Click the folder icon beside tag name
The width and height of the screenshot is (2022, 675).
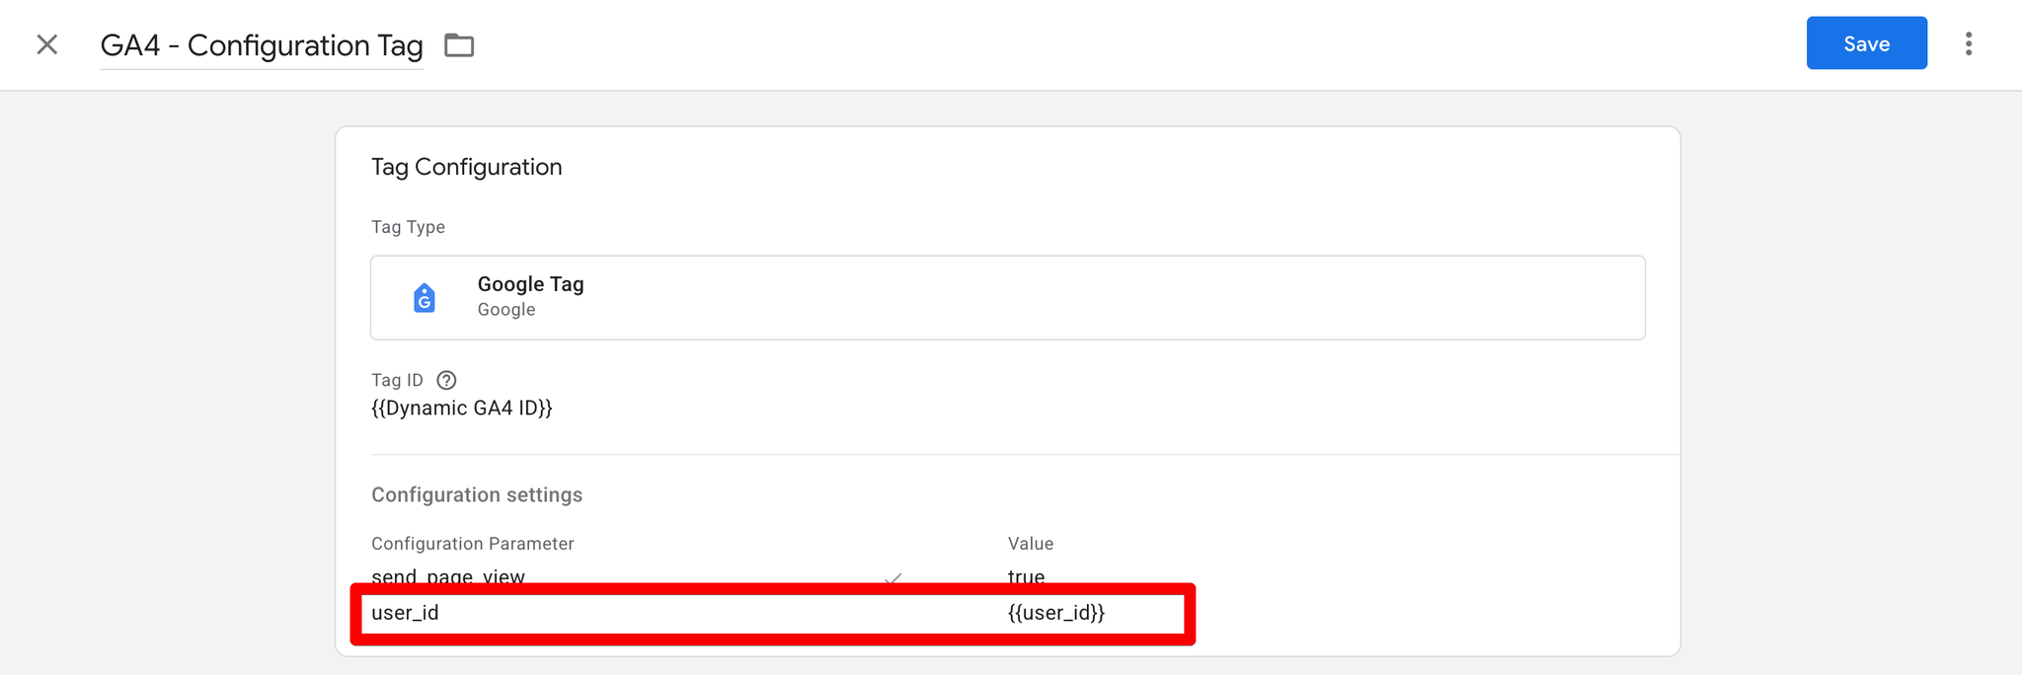pyautogui.click(x=459, y=45)
